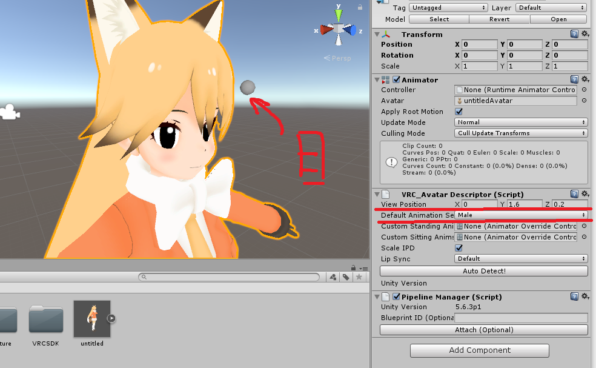This screenshot has width=596, height=368.
Task: Toggle the scene view lock icon
Action: (360, 7)
